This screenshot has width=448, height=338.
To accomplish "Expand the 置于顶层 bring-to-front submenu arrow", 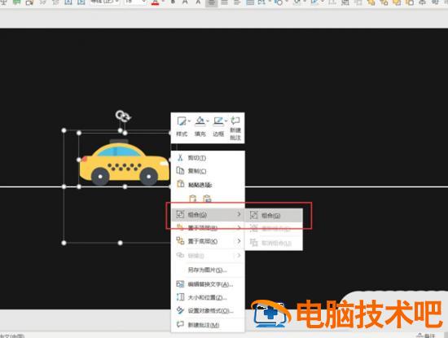I will [239, 228].
